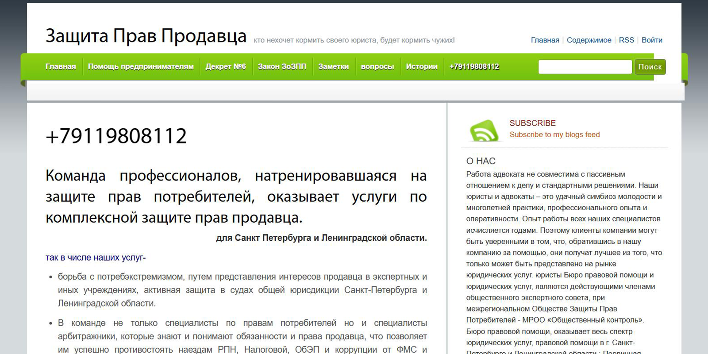Click the вопросы menu item
The width and height of the screenshot is (708, 354).
pos(377,67)
